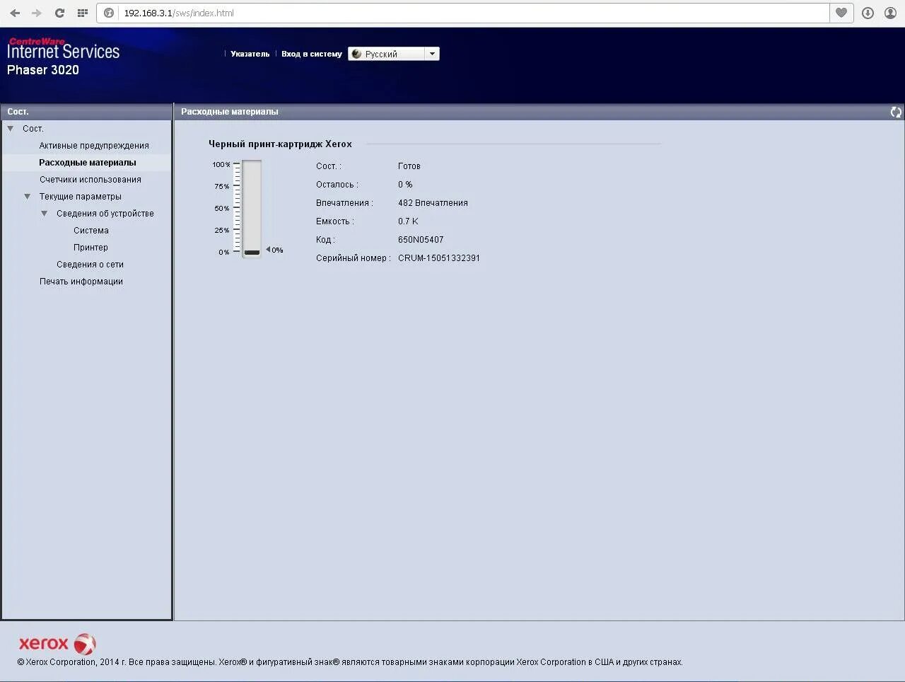Image resolution: width=905 pixels, height=682 pixels.
Task: Click the Осталось 0 % value
Action: click(x=405, y=185)
